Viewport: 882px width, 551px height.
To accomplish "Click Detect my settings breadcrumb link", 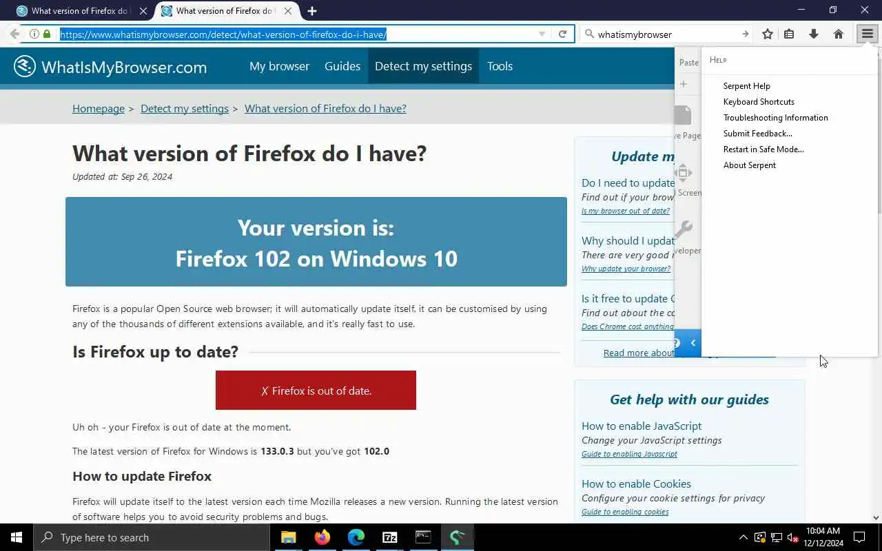I will tap(185, 109).
